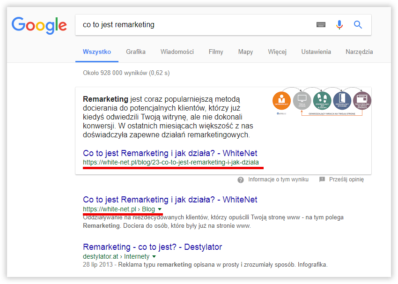Click the white-net.pl/blog/23 URL in snippet
The image size is (398, 284).
pyautogui.click(x=171, y=162)
